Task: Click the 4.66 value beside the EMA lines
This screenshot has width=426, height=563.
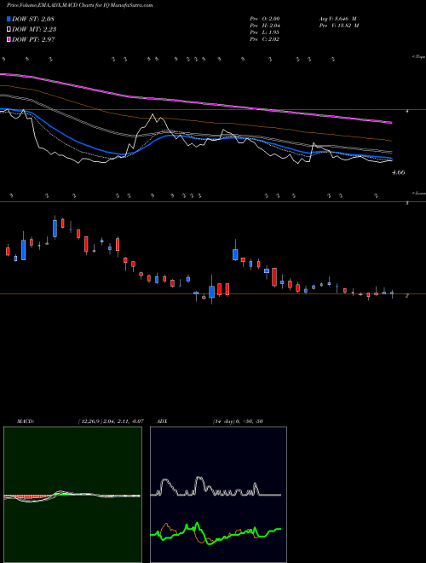Action: (x=399, y=172)
